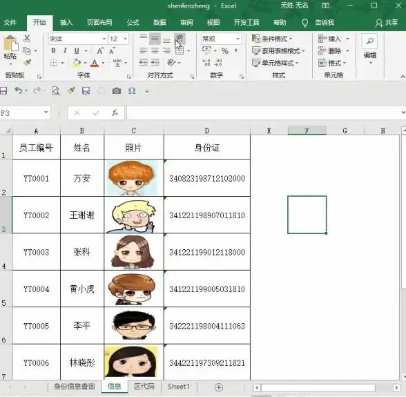
Task: Add a new sheet with plus button
Action: (x=219, y=387)
